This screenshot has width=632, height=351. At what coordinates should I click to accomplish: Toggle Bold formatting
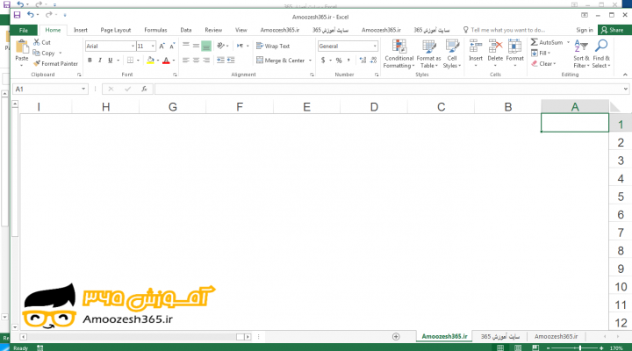[90, 60]
